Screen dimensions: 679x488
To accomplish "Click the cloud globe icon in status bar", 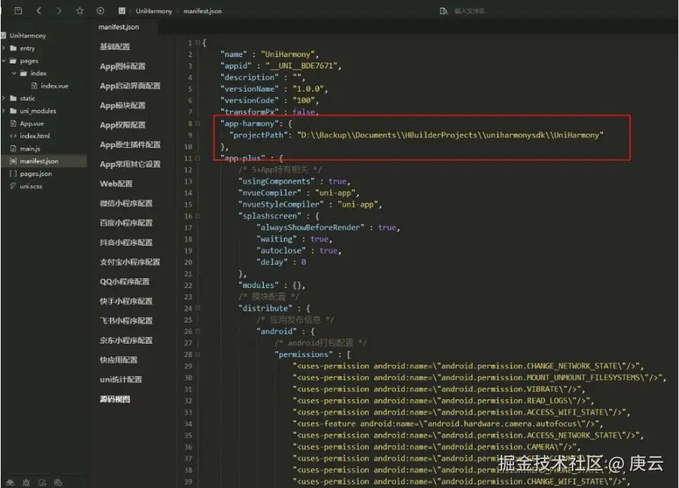I will tap(58, 482).
